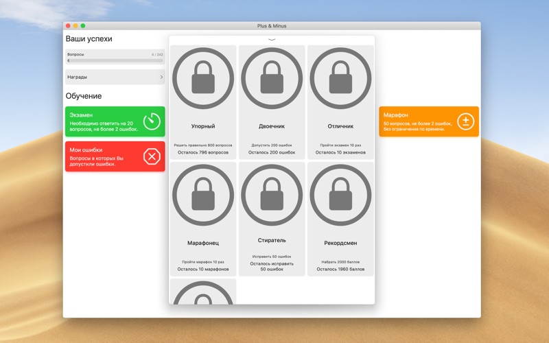Click Осталось 10 экзаменов text
The width and height of the screenshot is (549, 343).
click(340, 152)
